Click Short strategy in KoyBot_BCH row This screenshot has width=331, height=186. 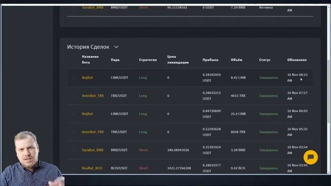coord(143,168)
